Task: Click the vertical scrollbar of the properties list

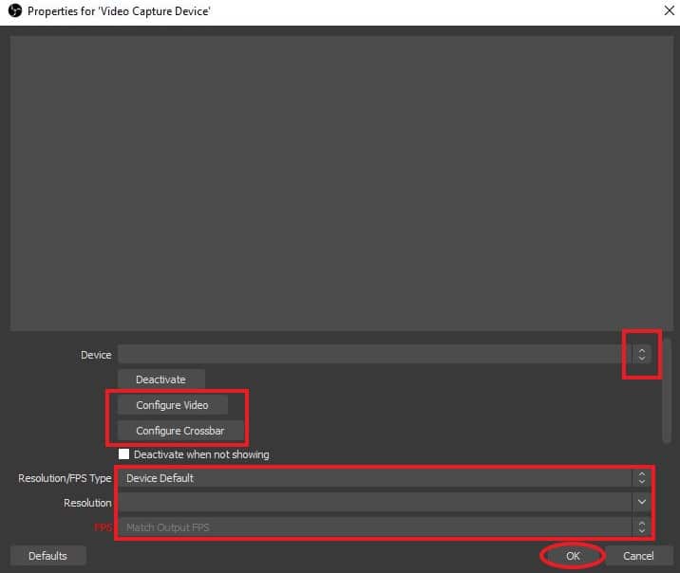Action: 667,389
